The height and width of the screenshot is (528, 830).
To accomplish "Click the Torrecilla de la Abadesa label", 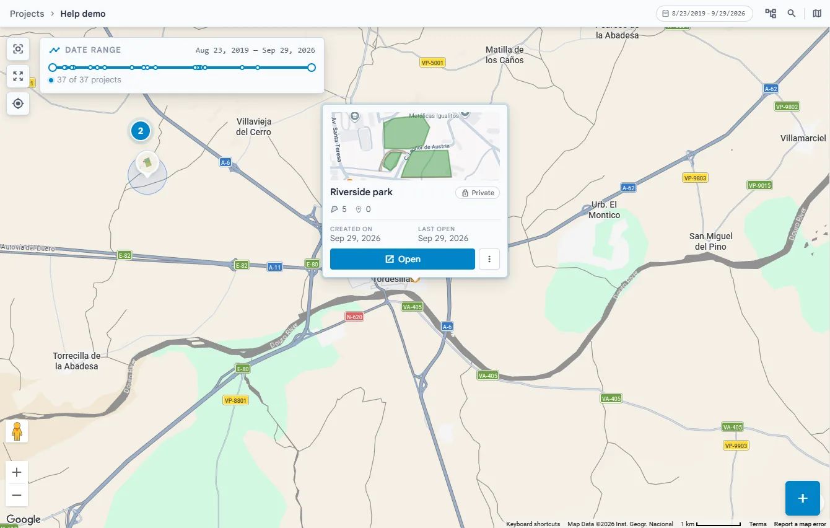I will (77, 361).
